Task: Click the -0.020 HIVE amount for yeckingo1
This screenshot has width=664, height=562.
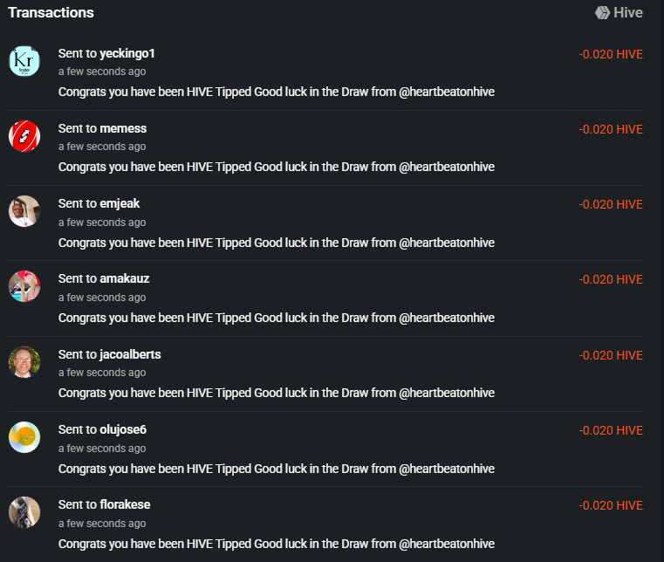Action: coord(611,55)
